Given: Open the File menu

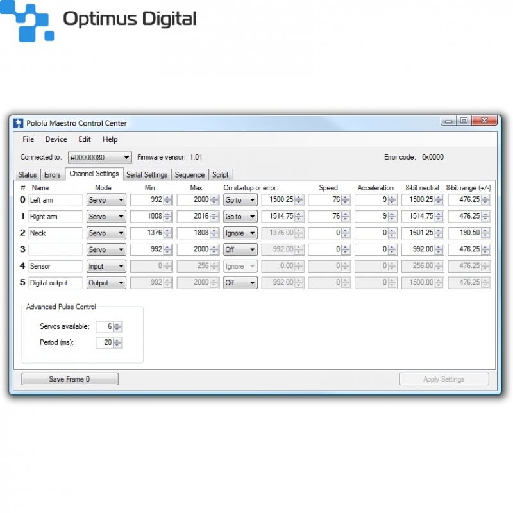Looking at the screenshot, I should (28, 139).
